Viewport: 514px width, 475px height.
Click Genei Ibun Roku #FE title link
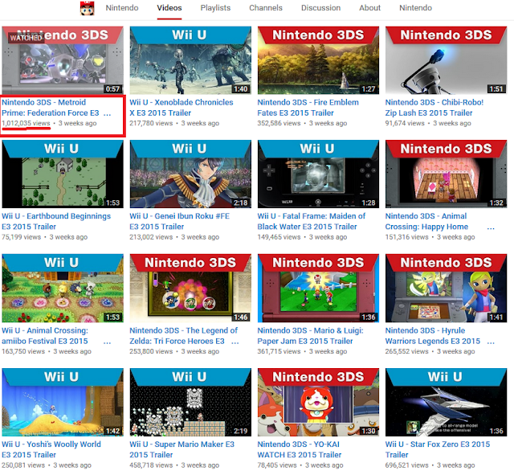(x=179, y=222)
